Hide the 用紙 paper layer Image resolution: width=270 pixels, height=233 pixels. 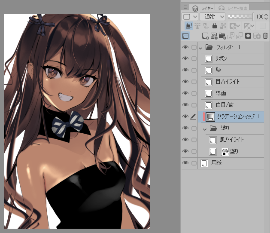(185, 163)
